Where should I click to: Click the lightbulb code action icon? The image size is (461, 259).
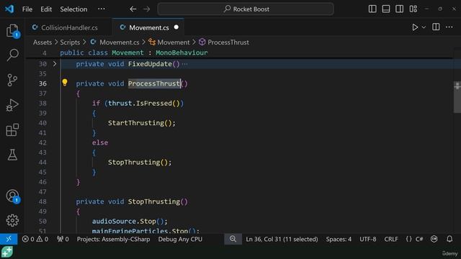65,83
